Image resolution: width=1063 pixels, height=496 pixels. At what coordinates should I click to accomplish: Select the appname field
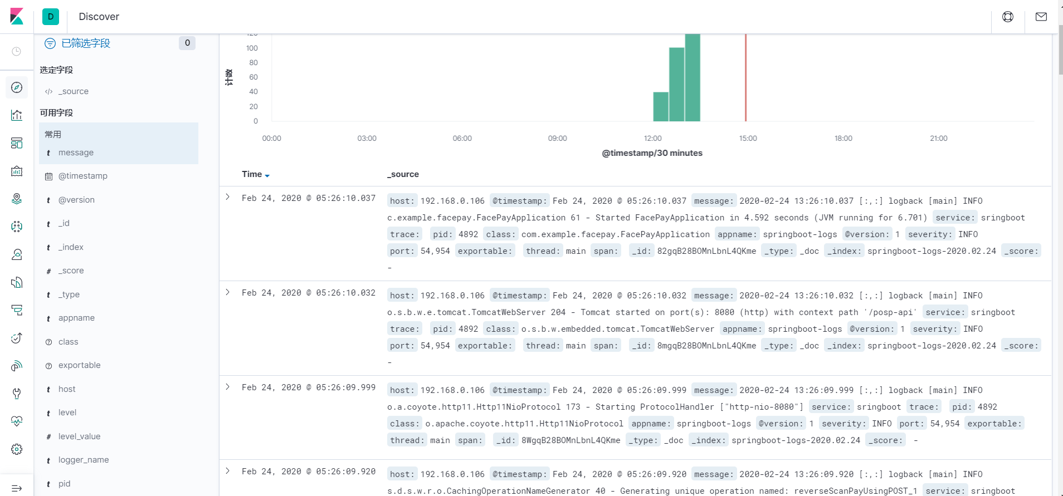(x=76, y=318)
